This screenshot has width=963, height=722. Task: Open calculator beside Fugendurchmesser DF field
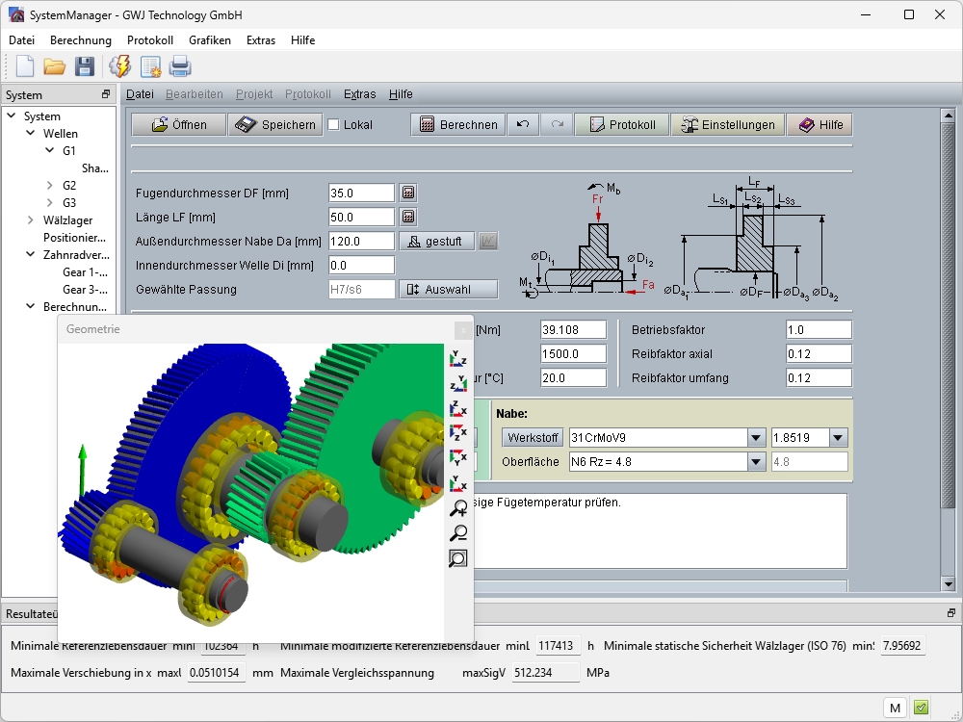pyautogui.click(x=408, y=193)
